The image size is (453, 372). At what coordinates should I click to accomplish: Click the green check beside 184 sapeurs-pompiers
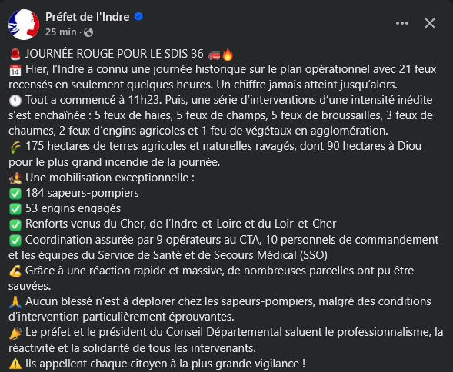pos(15,194)
